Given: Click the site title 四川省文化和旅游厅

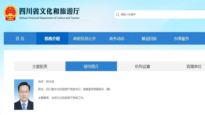Looking at the screenshot, I should [x=49, y=11].
